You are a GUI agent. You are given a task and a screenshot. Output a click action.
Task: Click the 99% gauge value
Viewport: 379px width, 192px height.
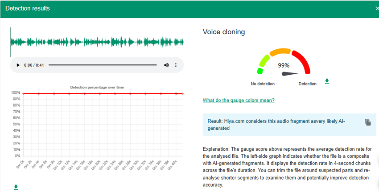[x=284, y=65]
